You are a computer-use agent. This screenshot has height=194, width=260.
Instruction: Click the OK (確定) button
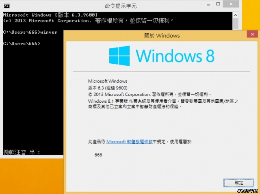pyautogui.click(x=239, y=183)
